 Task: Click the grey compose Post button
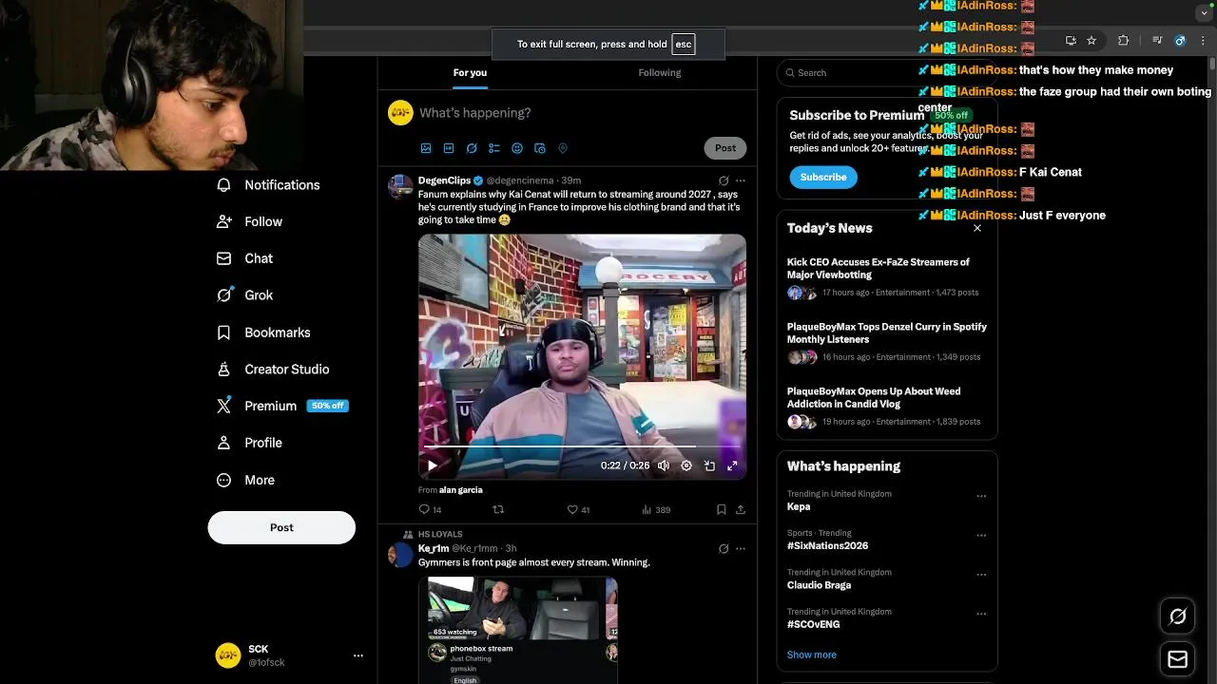tap(725, 148)
